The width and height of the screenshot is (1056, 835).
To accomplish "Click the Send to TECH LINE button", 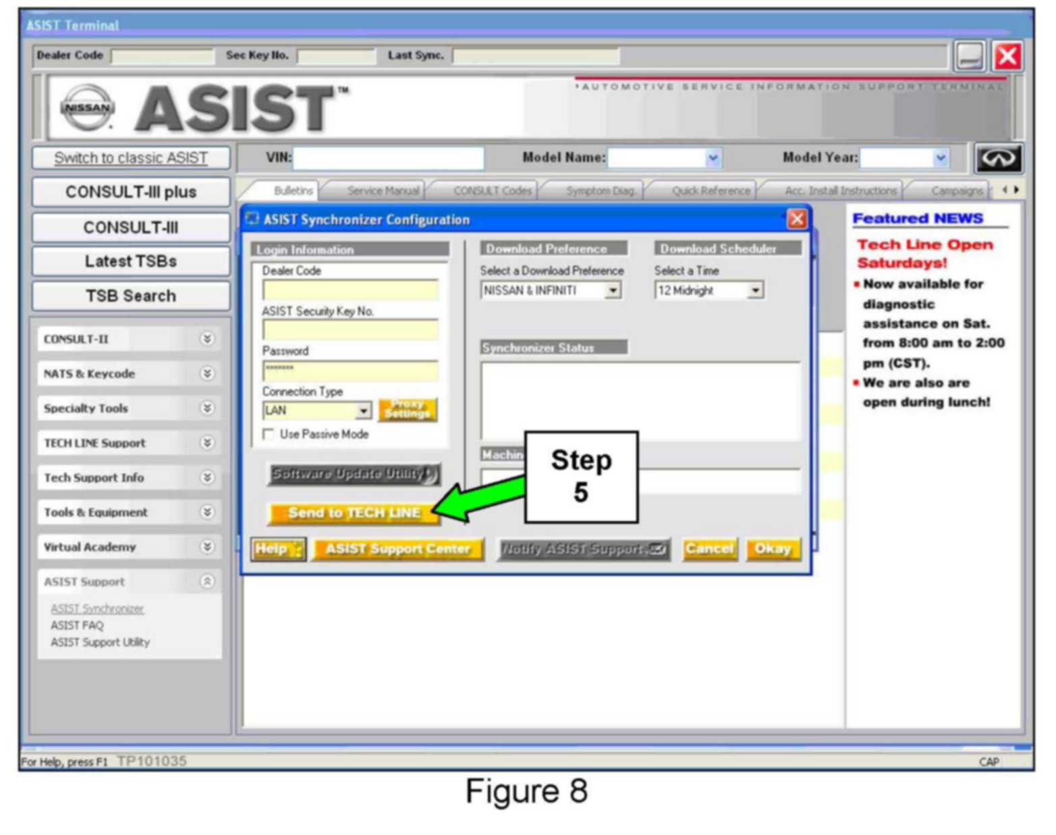I will coord(354,513).
